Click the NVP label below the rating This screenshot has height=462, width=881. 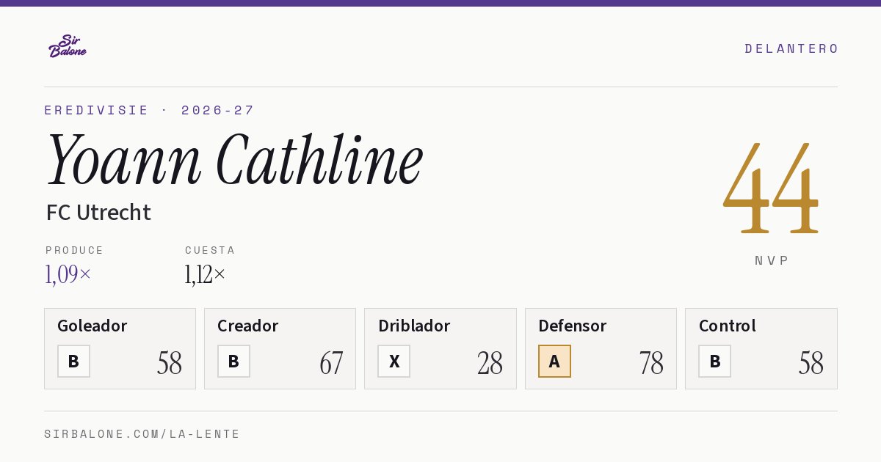click(772, 260)
